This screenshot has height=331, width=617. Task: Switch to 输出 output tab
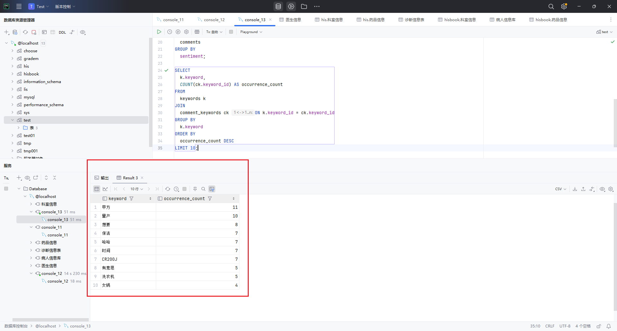(x=102, y=178)
